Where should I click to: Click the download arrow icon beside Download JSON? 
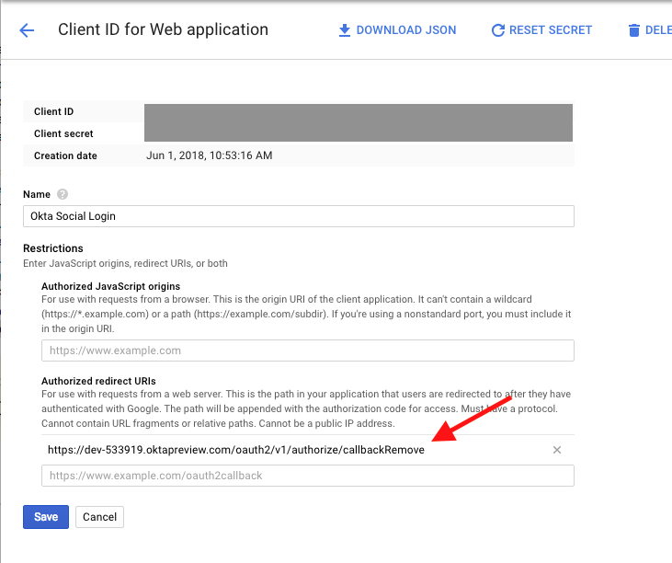[x=345, y=30]
